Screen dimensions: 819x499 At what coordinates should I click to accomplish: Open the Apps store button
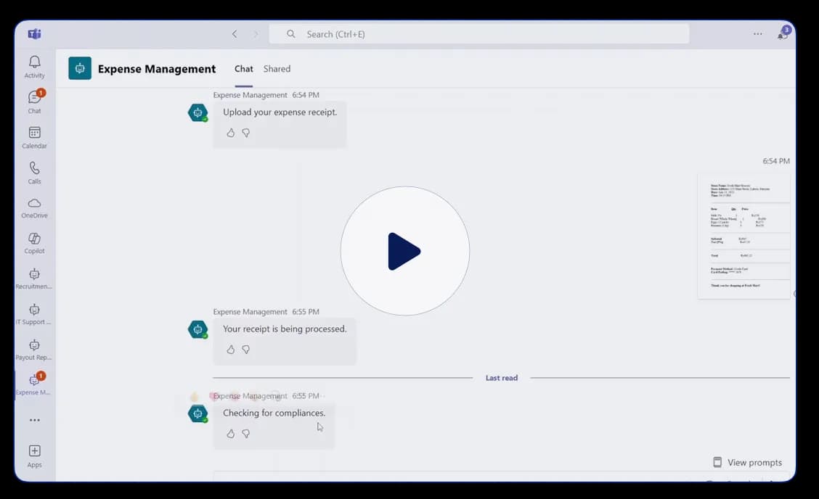point(34,455)
